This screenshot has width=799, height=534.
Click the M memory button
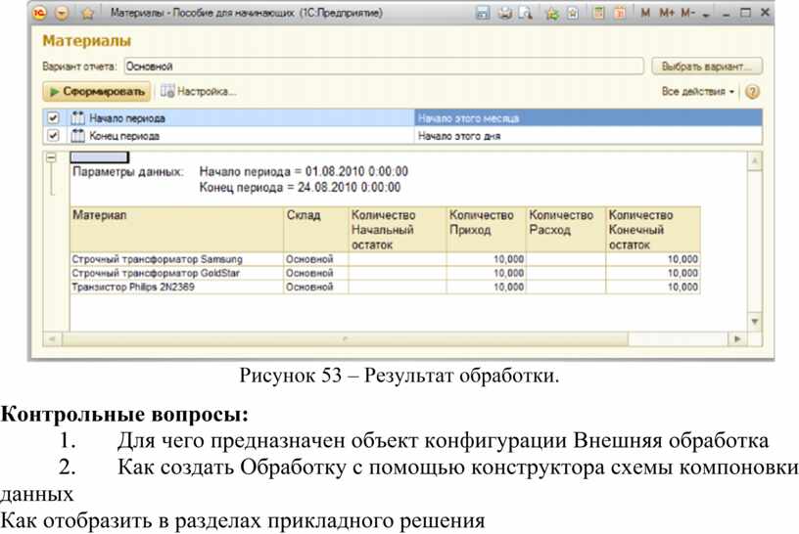click(645, 13)
